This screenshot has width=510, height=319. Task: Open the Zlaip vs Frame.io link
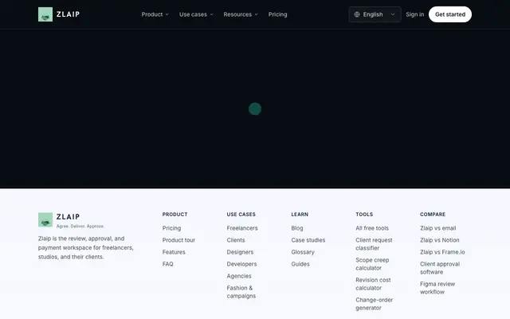442,252
